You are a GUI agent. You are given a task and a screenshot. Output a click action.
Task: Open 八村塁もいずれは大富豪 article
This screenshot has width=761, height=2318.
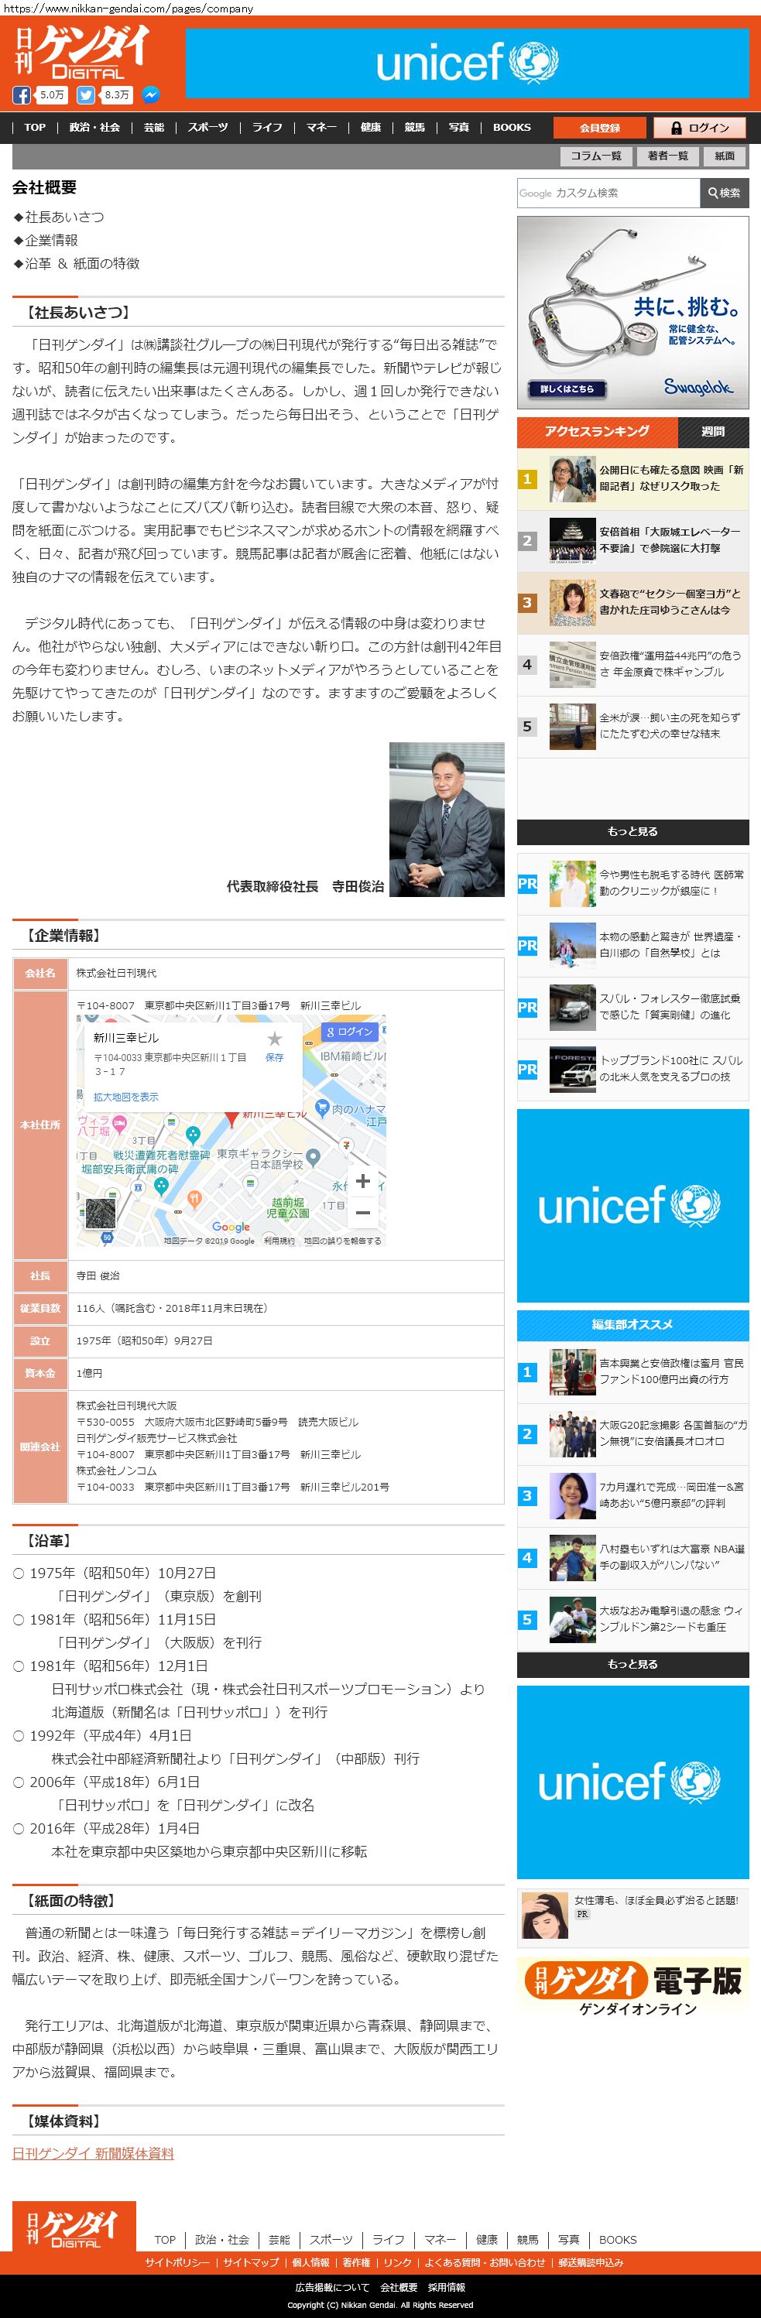point(672,1558)
